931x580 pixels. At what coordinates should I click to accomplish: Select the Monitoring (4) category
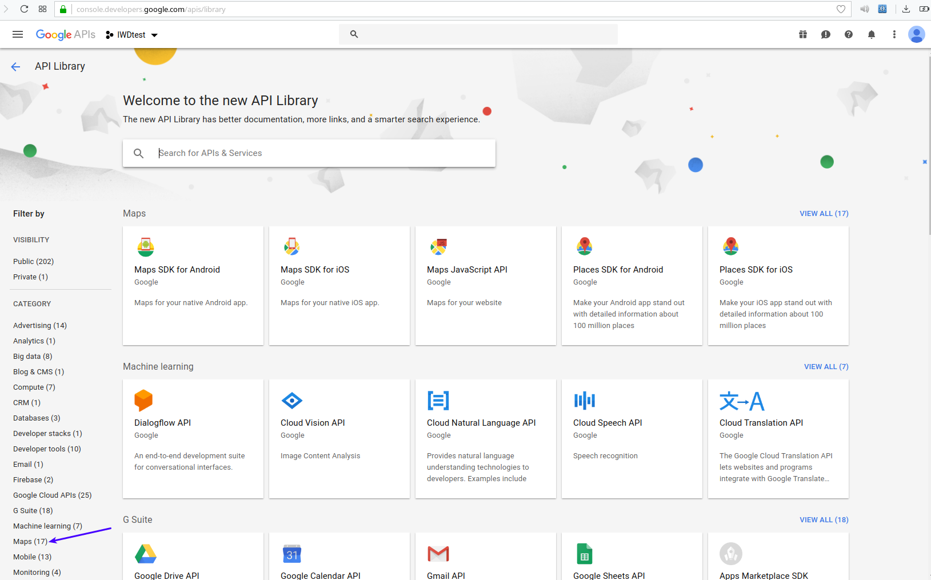(x=37, y=572)
